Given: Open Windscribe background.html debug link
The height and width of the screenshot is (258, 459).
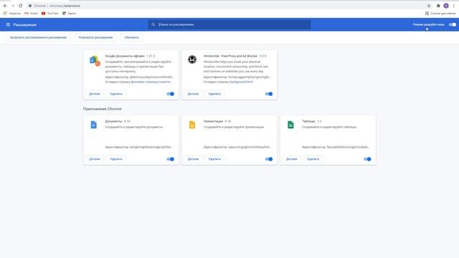Looking at the screenshot, I should [x=241, y=82].
